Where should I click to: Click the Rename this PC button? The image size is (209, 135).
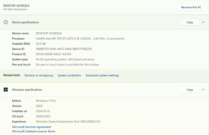pyautogui.click(x=191, y=7)
